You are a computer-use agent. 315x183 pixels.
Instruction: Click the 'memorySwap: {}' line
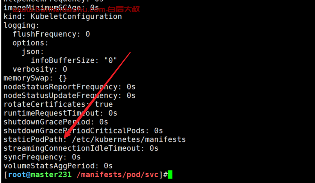click(35, 78)
